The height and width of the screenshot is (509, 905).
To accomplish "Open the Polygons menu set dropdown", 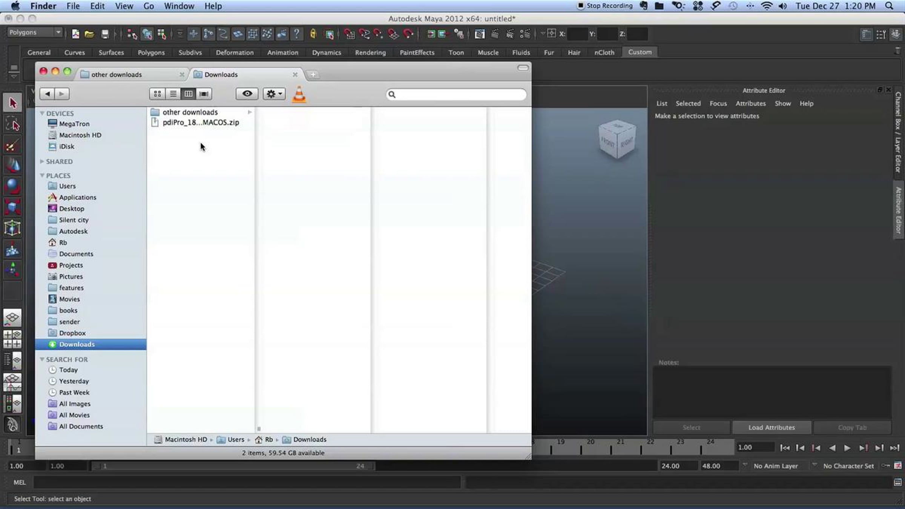I will click(34, 32).
